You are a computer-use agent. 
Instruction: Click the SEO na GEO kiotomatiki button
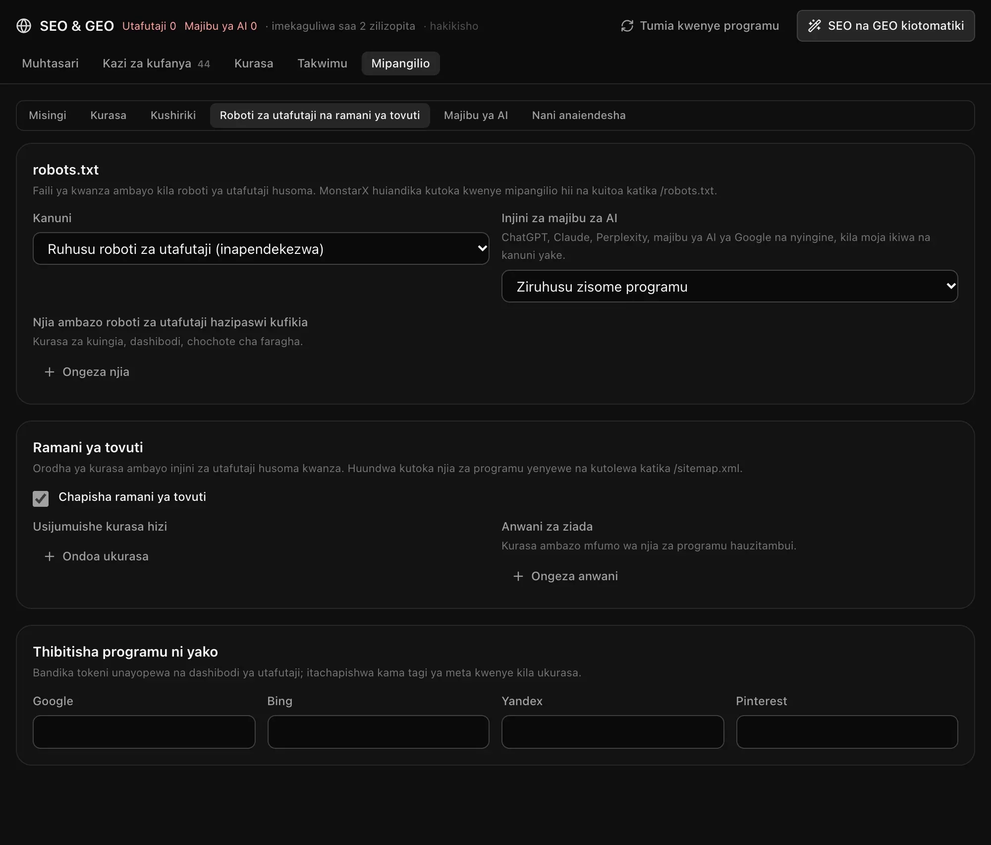[885, 26]
